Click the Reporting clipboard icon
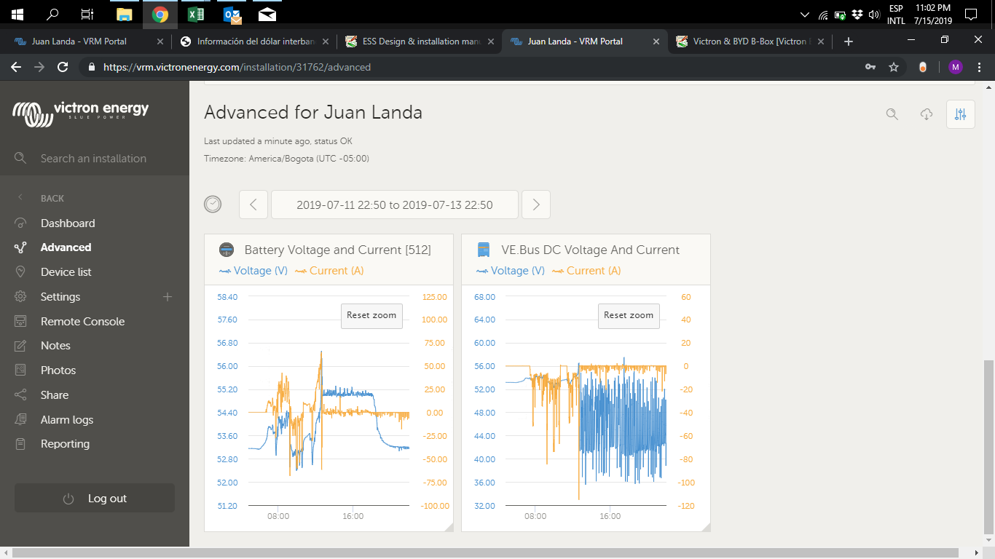Image resolution: width=995 pixels, height=559 pixels. coord(20,444)
